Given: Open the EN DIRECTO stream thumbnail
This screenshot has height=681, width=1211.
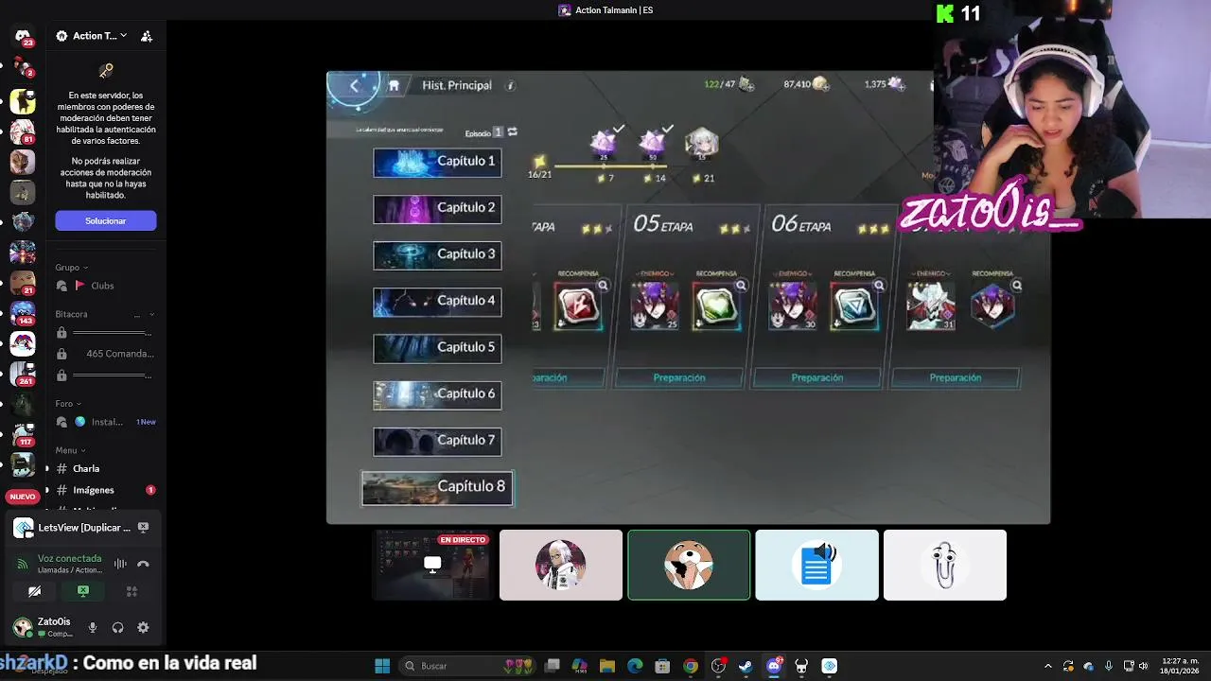Looking at the screenshot, I should coord(432,565).
